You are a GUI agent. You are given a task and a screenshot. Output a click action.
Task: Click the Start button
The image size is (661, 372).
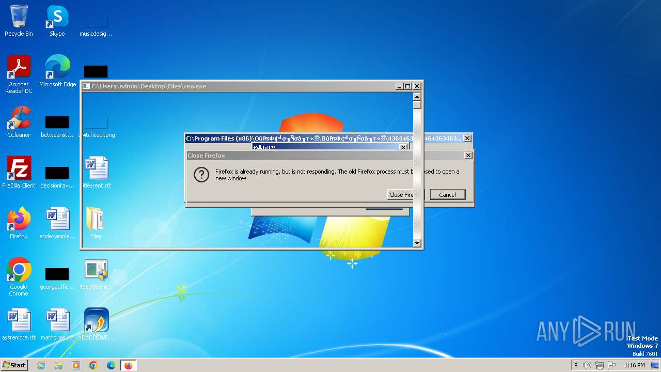tap(14, 365)
